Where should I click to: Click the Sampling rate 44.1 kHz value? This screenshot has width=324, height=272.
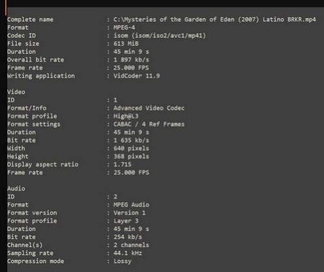128,253
